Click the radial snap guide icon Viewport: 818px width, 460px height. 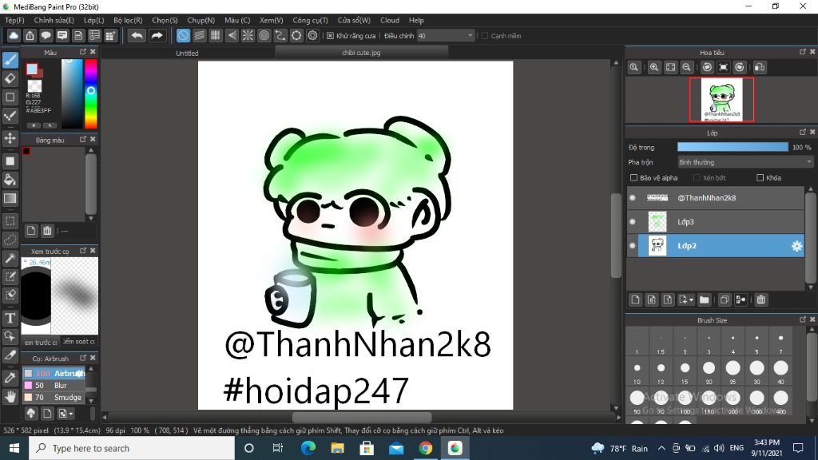coord(248,35)
